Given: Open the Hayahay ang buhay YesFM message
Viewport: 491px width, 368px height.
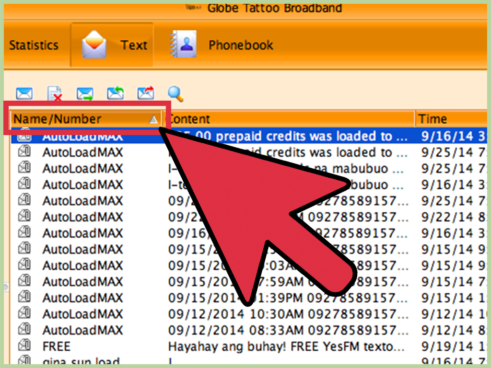Looking at the screenshot, I should coord(286,346).
